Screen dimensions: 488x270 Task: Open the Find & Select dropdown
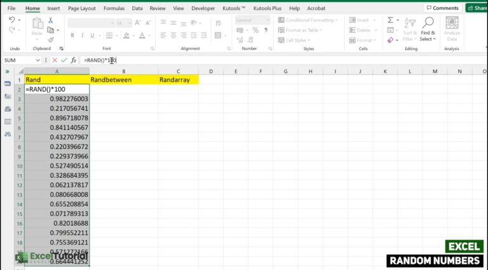[x=428, y=35]
